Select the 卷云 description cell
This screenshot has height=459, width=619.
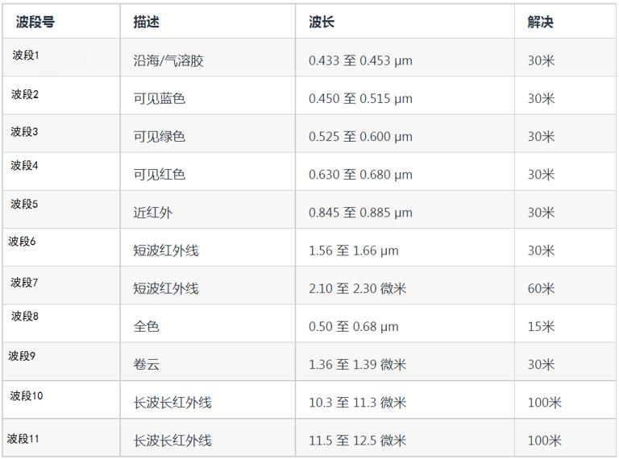tap(146, 364)
